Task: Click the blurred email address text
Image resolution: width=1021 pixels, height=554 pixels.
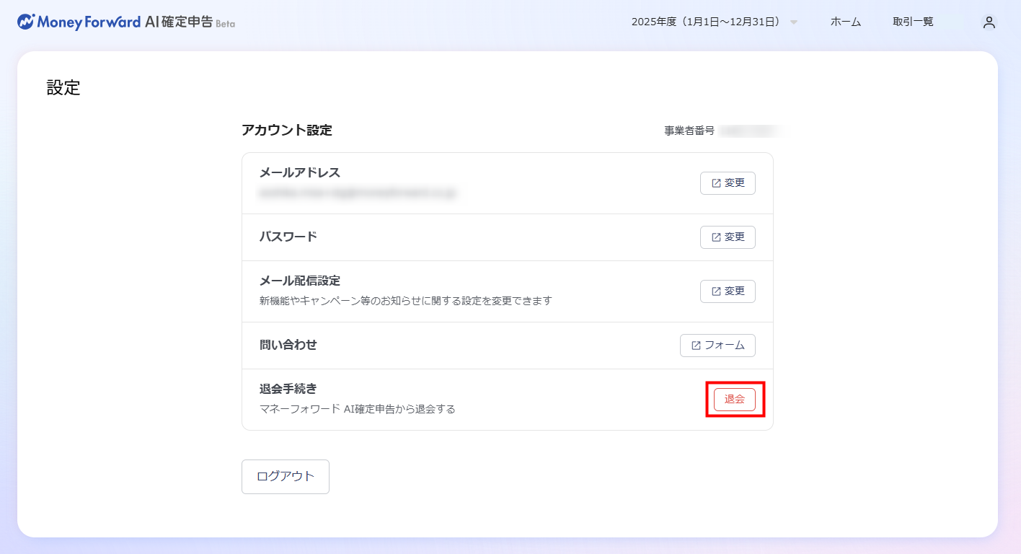Action: [358, 193]
